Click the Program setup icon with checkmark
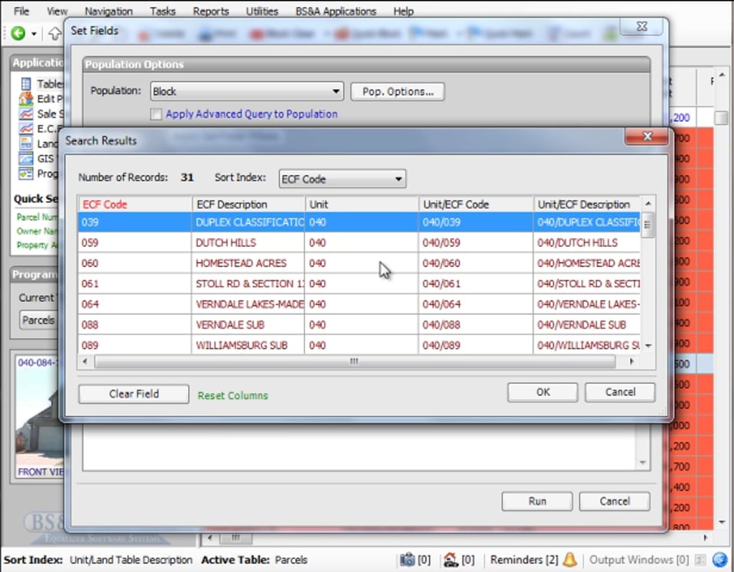This screenshot has height=572, width=734. tap(26, 174)
